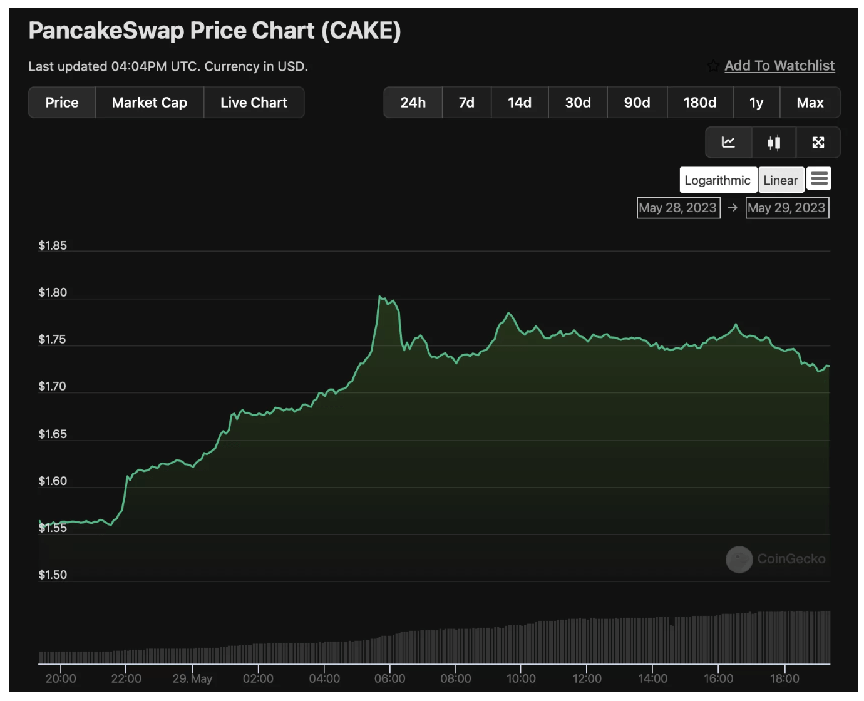
Task: Click Add To Watchlist link
Action: [x=779, y=66]
